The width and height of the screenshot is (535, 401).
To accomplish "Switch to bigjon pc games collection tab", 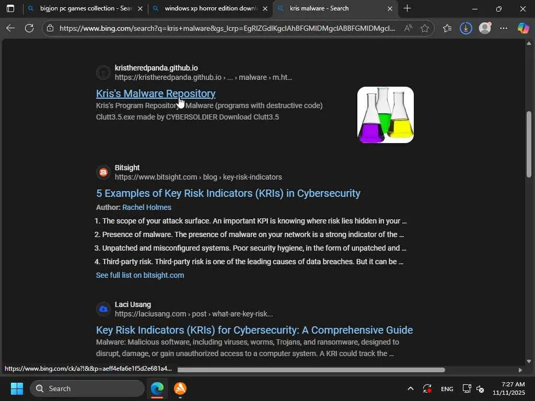I will pos(86,8).
